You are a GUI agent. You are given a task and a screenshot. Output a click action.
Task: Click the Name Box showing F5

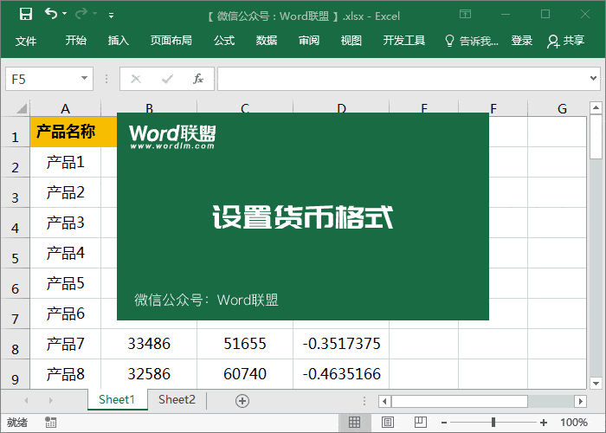[42, 80]
